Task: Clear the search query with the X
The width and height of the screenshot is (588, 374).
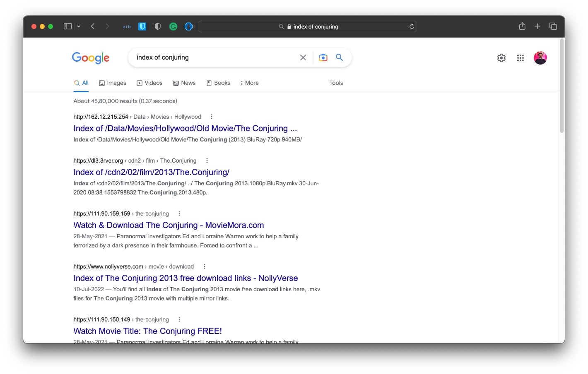Action: pos(303,58)
